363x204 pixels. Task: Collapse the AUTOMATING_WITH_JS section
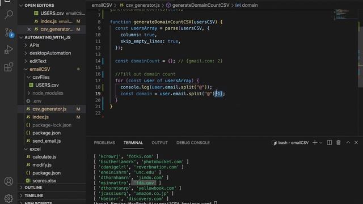pyautogui.click(x=52, y=37)
